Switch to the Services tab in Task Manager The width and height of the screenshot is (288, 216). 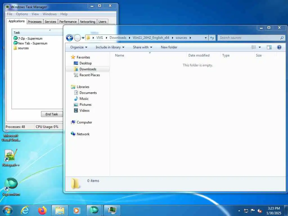[x=50, y=22]
